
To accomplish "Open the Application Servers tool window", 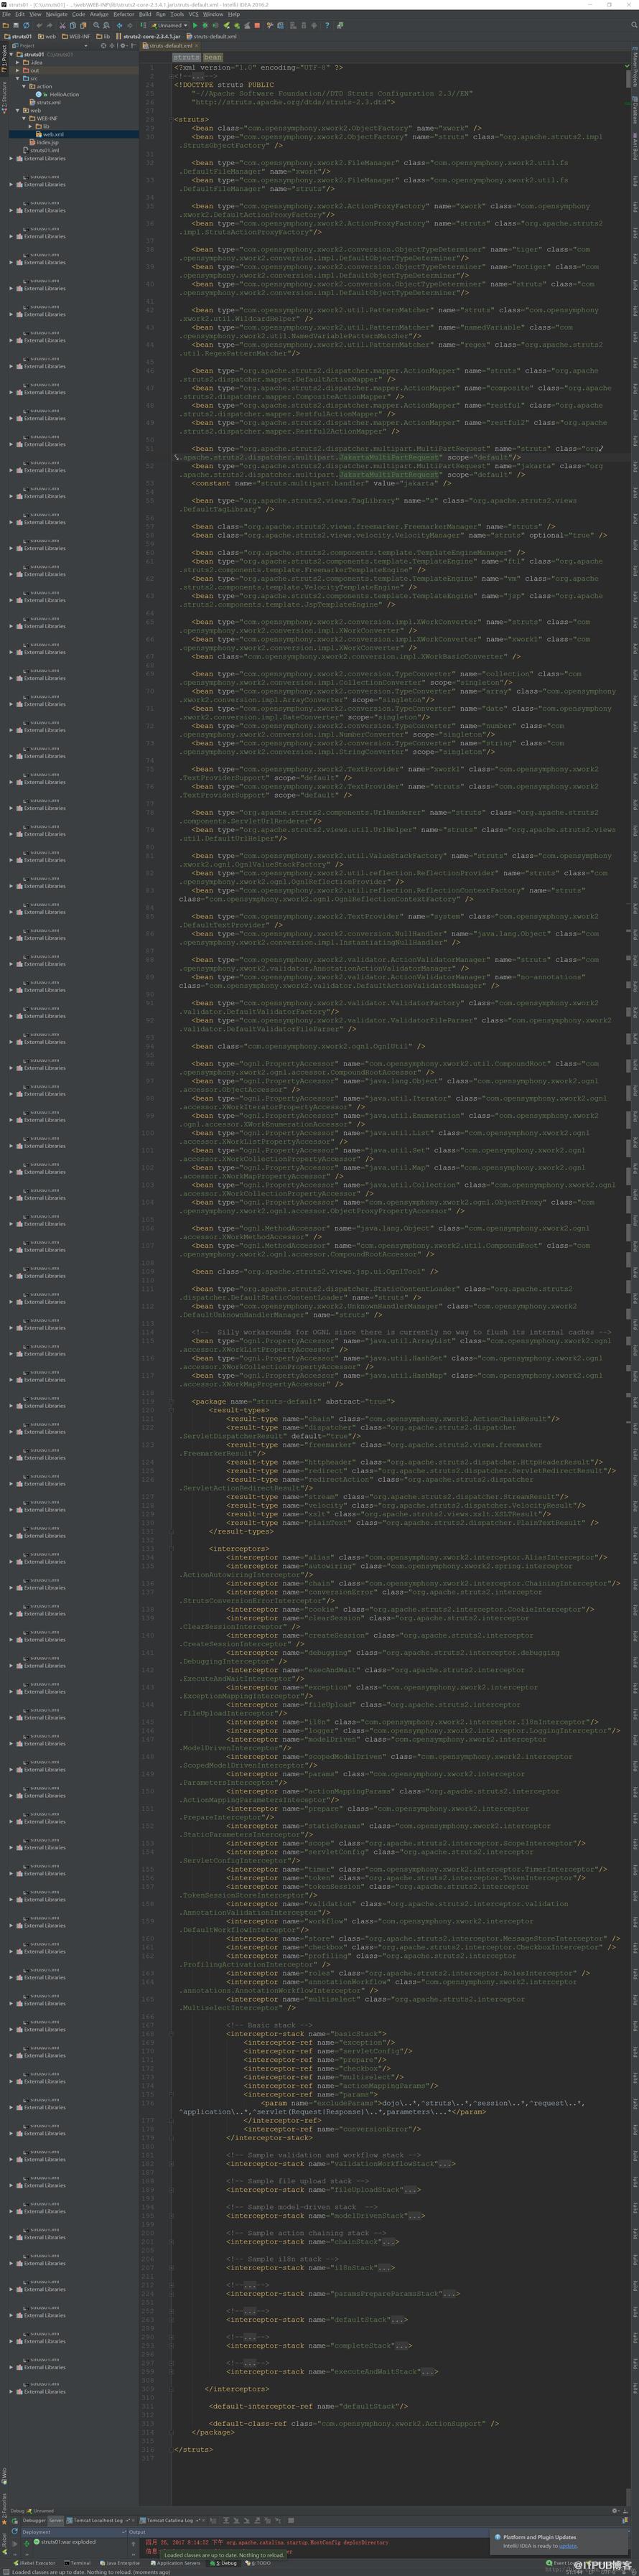I will (176, 2563).
